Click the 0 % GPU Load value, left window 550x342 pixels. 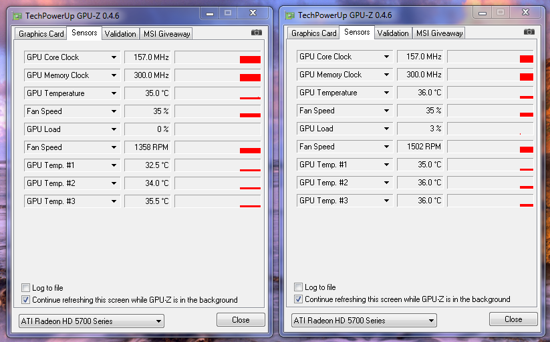[x=148, y=129]
